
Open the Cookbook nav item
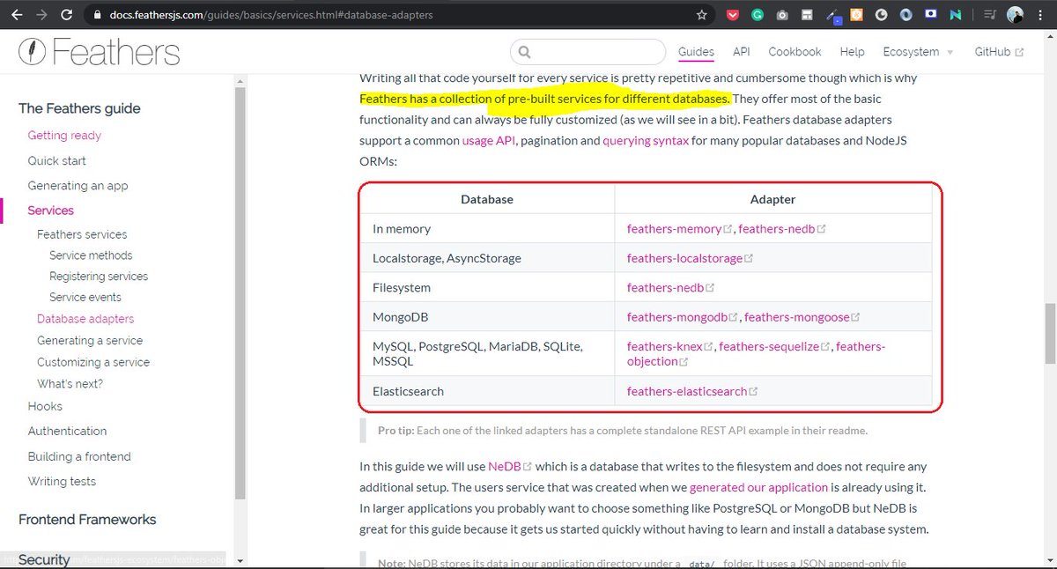[795, 52]
